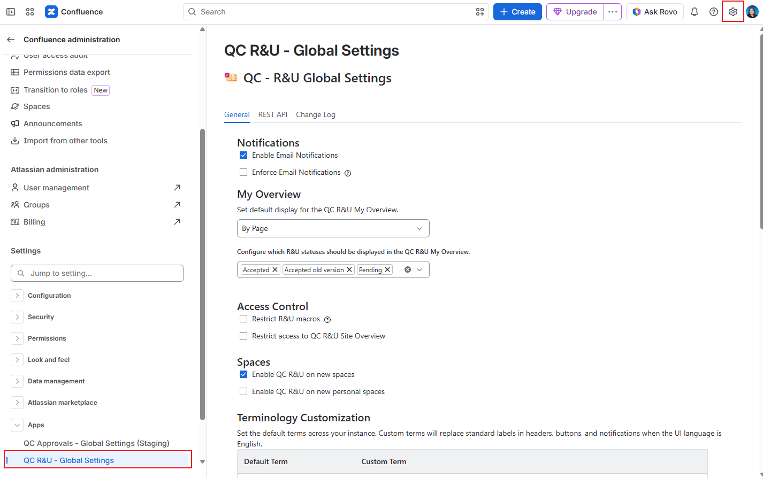Collapse the sidebar panel icon
The image size is (763, 478).
(11, 12)
